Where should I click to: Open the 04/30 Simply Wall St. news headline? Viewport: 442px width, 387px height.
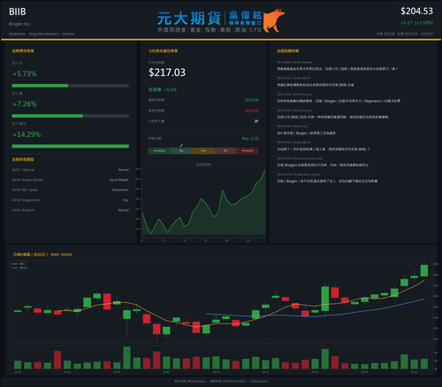[x=324, y=149]
